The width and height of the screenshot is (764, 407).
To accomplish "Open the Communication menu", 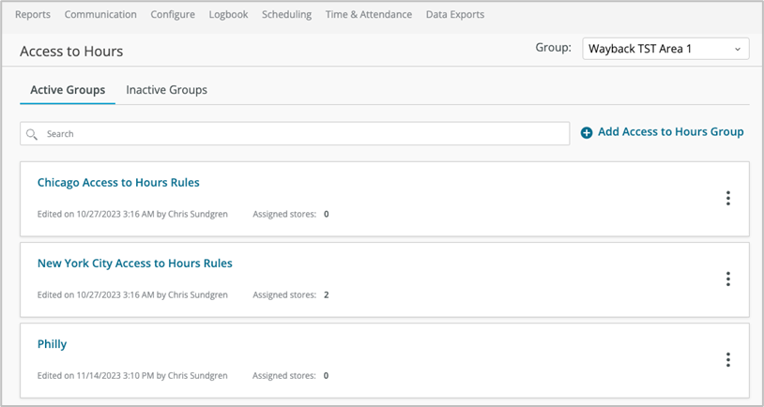I will point(100,14).
